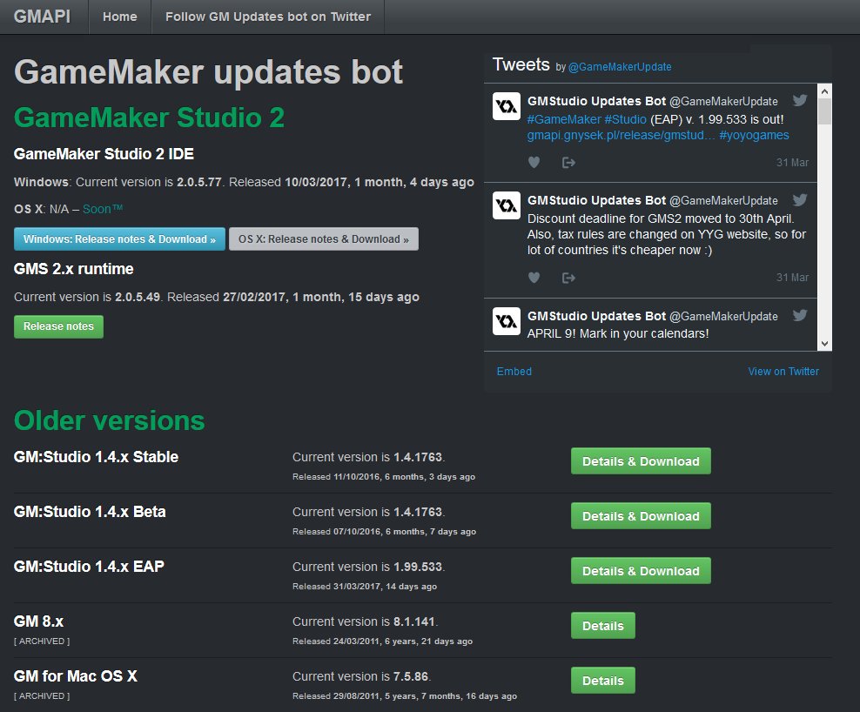Click the GM for Mac OS X title

point(75,676)
